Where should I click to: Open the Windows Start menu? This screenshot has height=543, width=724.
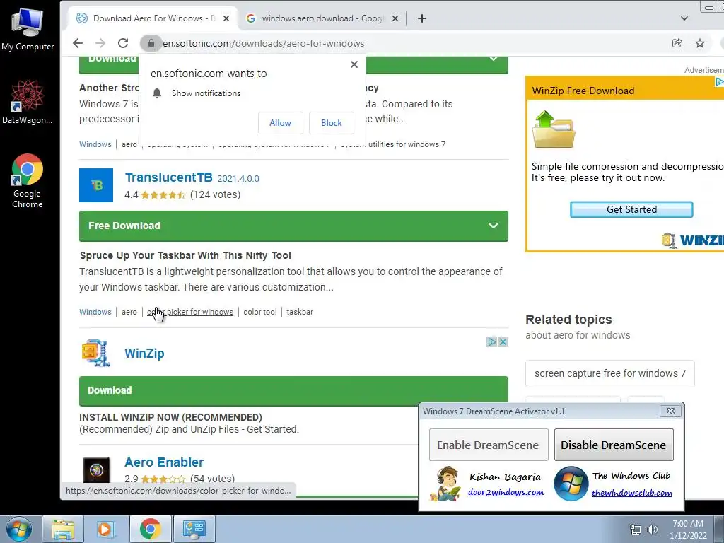18,529
